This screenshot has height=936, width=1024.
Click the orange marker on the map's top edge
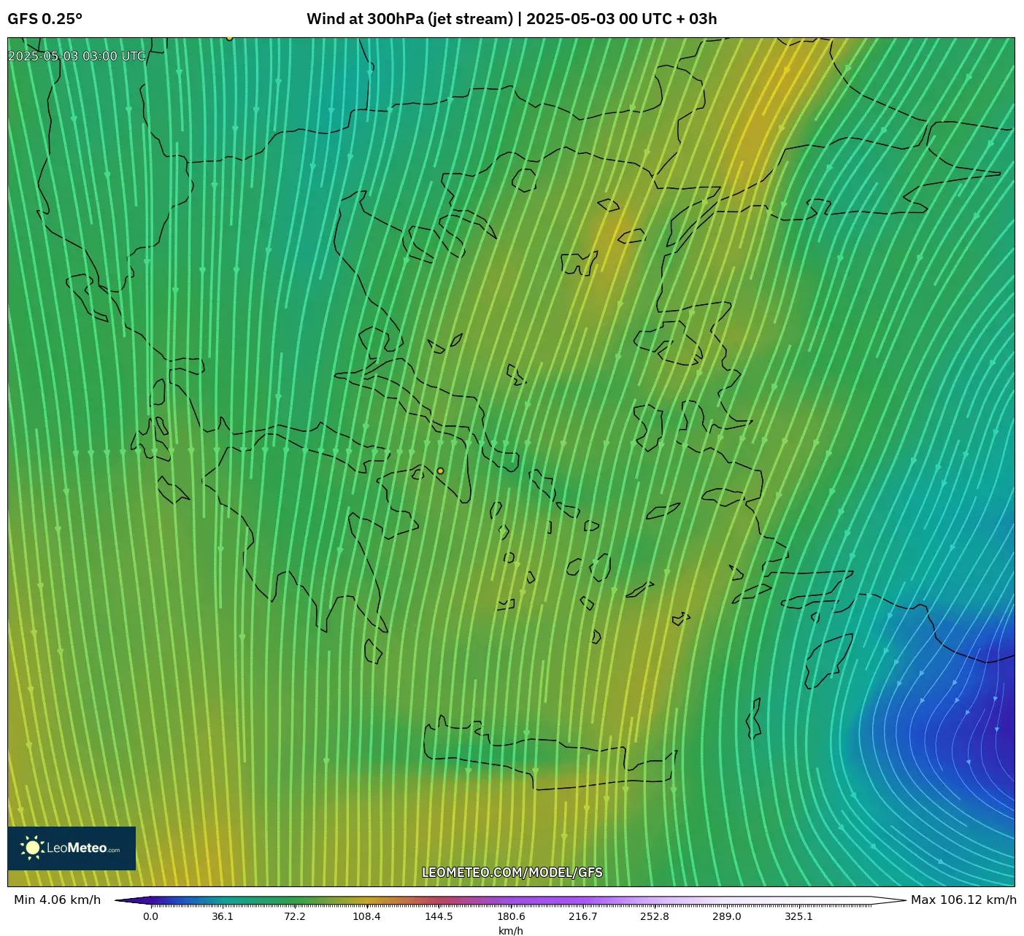(229, 38)
